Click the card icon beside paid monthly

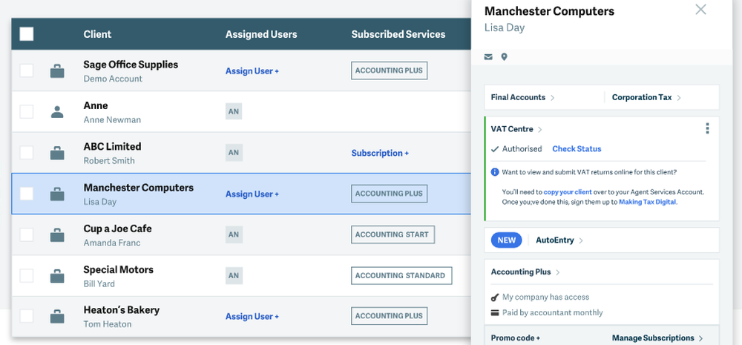tap(495, 313)
